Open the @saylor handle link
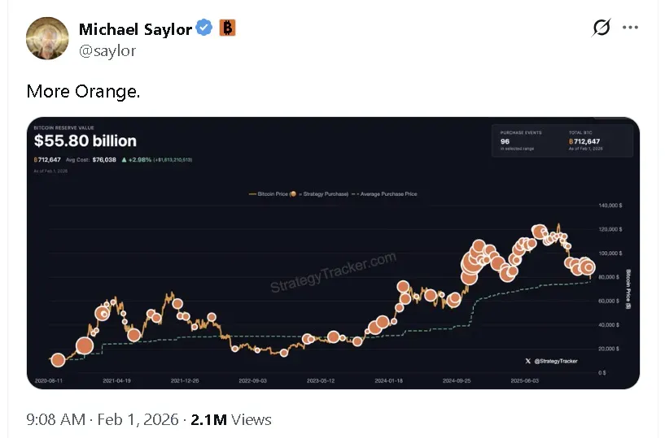Image resolution: width=665 pixels, height=438 pixels. (107, 50)
